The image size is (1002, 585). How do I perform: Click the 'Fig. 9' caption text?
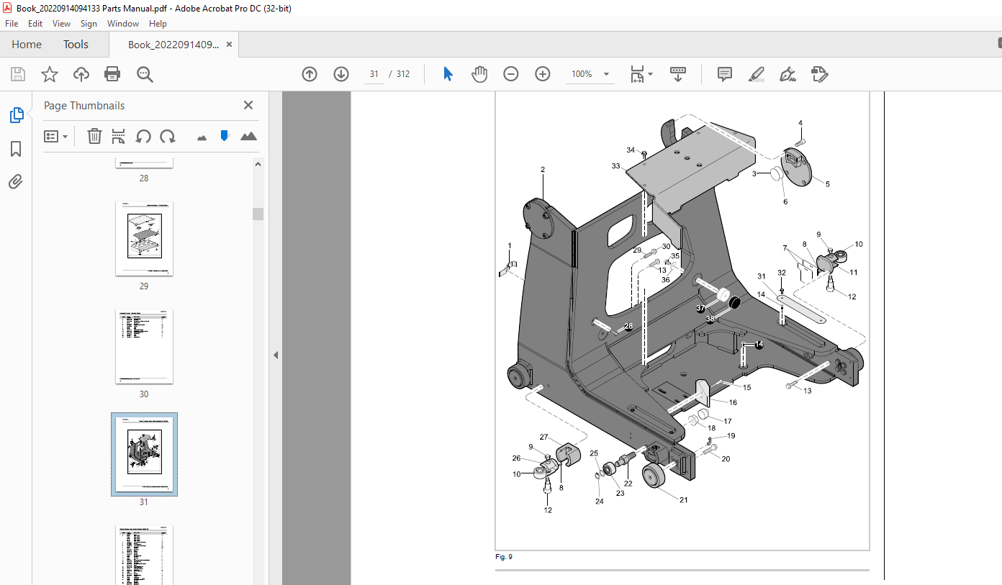504,557
